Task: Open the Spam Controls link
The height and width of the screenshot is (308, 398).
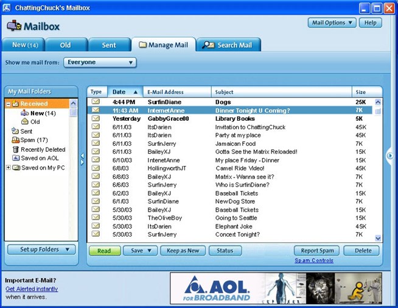Action: tap(314, 260)
